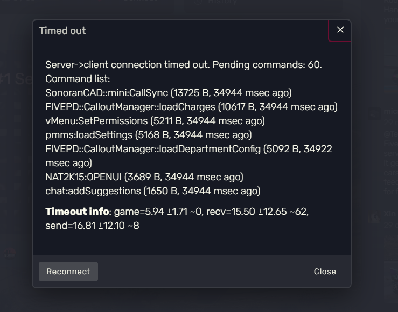Select the SonoranCAD::mini:CallSync command line
This screenshot has height=312, width=398.
click(168, 93)
